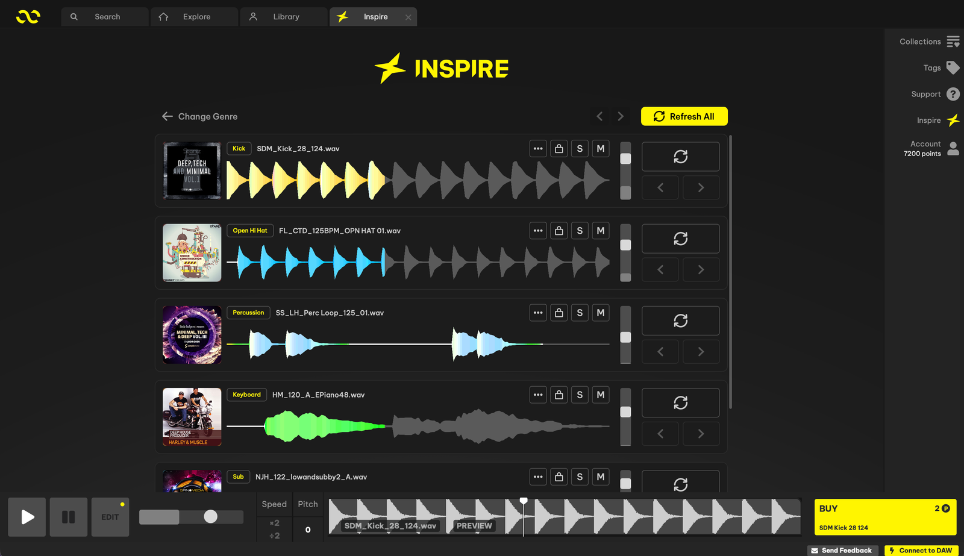Adjust the master volume slider knob
The image size is (964, 556).
210,516
